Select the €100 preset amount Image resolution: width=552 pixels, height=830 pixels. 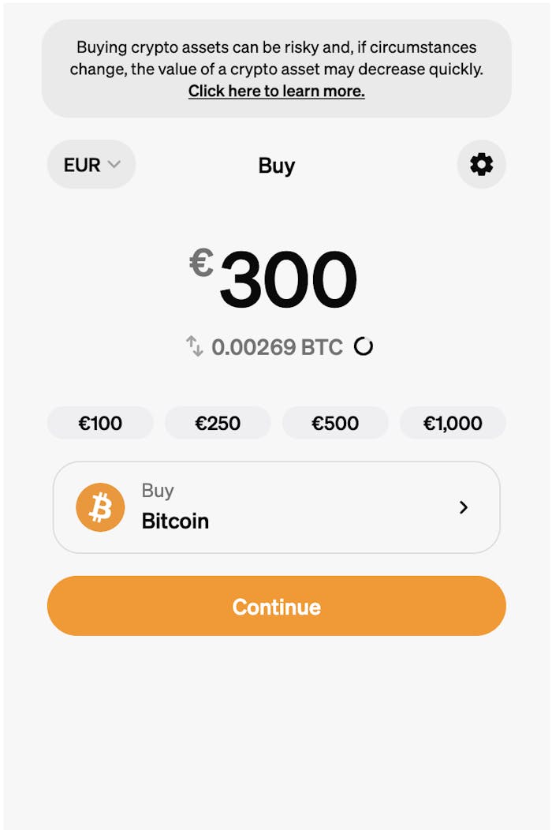tap(100, 423)
